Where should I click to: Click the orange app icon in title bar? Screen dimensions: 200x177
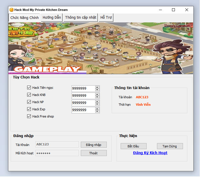pos(12,10)
